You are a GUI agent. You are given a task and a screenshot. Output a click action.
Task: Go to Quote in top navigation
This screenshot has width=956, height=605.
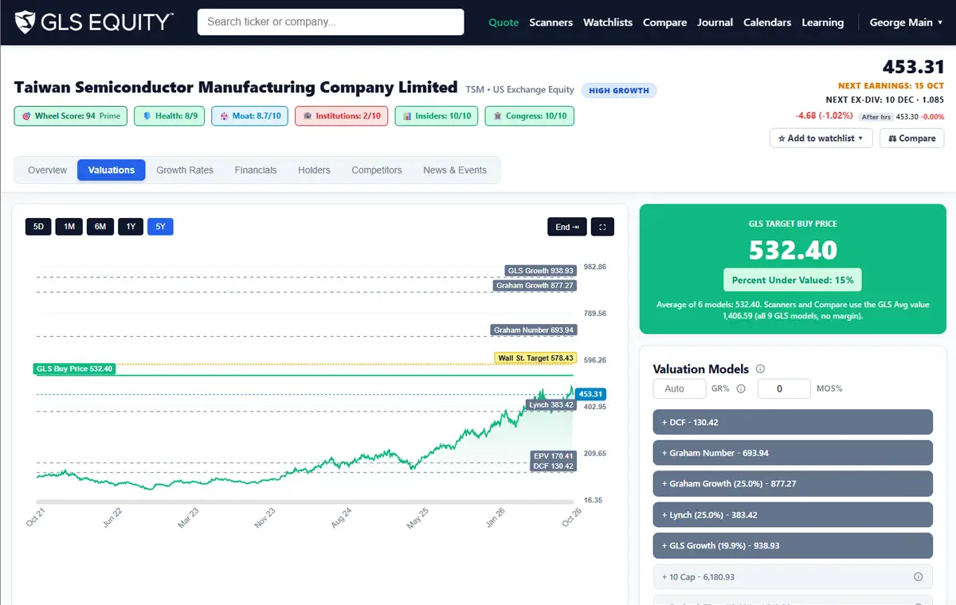[x=503, y=22]
